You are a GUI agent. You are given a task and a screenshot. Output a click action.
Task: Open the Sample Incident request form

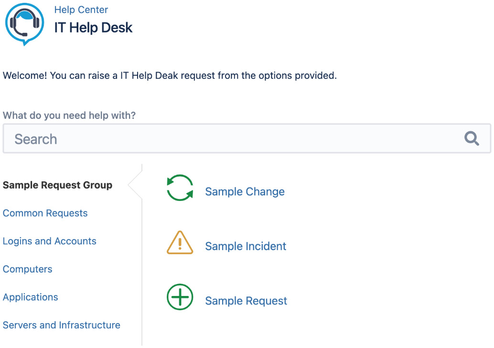coord(246,246)
